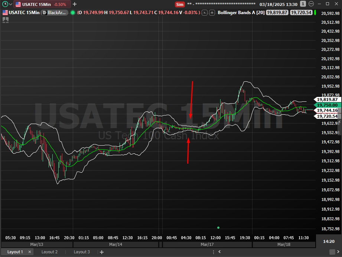342x257 pixels.
Task: Click the binoculars icon below the symbol name
Action: point(6,20)
